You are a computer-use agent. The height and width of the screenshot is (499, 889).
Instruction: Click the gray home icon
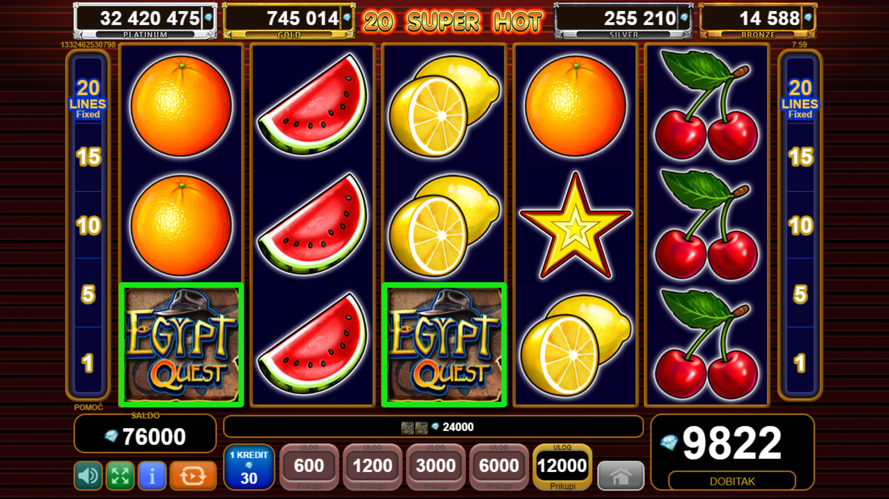621,476
